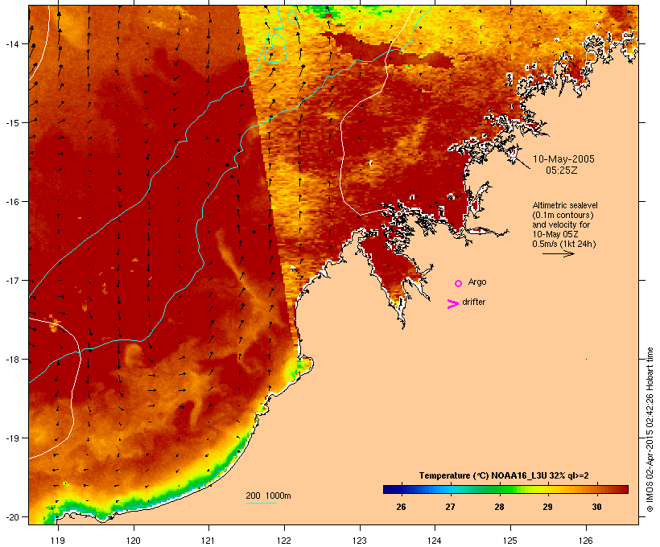This screenshot has height=547, width=660.
Task: Click the latitude label -16
Action: (11, 202)
